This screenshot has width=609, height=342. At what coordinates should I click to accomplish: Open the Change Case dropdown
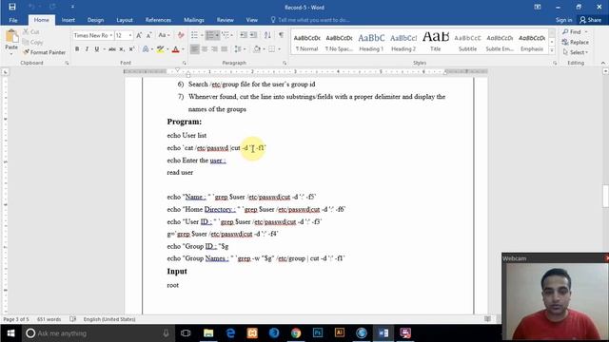[x=165, y=35]
